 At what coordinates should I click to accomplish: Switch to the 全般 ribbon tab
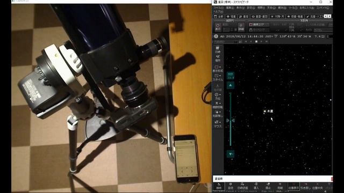click(x=219, y=17)
